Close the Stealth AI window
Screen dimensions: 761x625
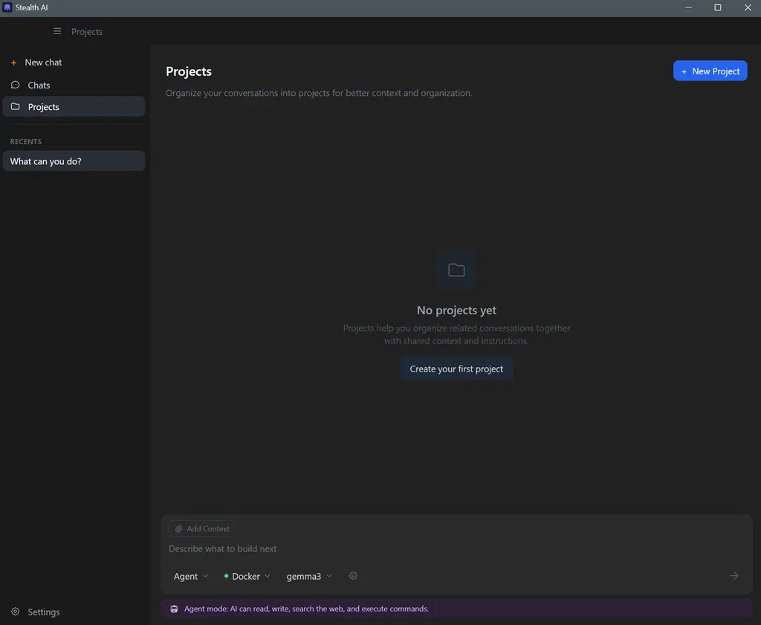click(x=748, y=7)
